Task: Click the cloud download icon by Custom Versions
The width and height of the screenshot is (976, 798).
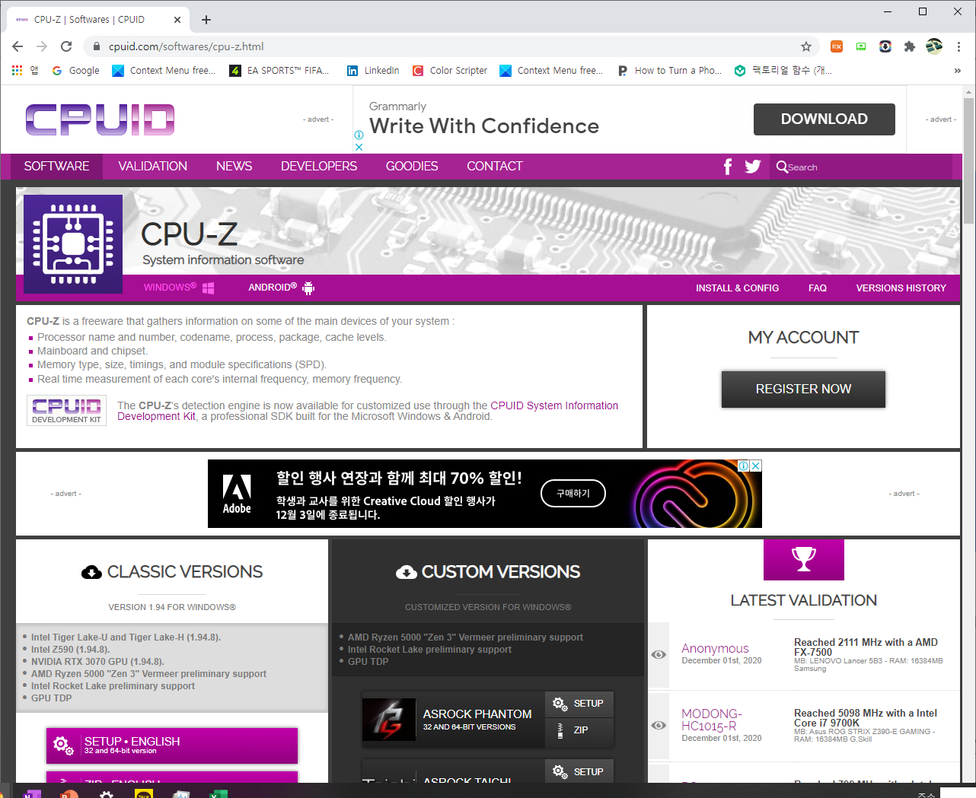Action: coord(406,572)
